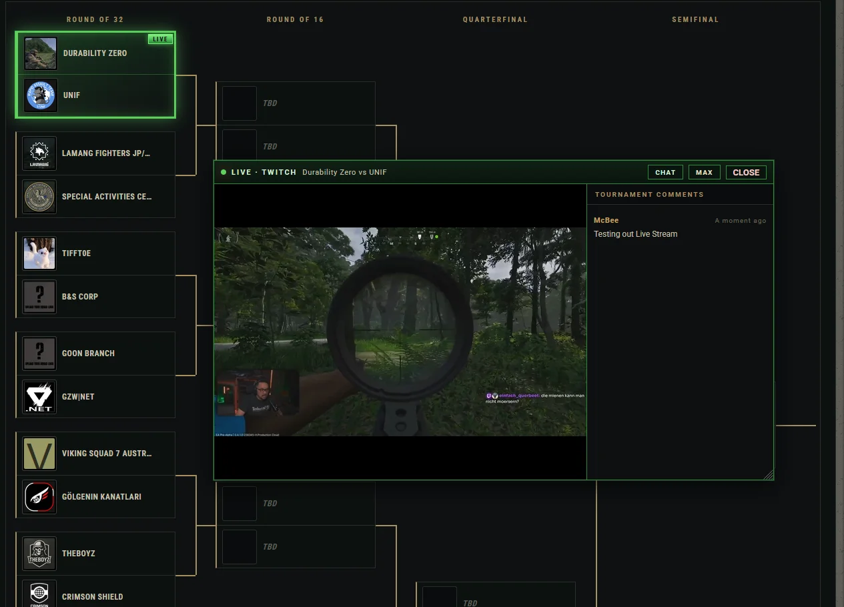Select the THEBOYZ team name
Screen dimensions: 844x607
[79, 554]
